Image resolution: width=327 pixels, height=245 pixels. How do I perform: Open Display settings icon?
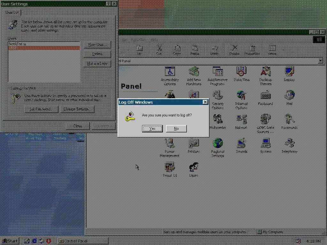[289, 74]
